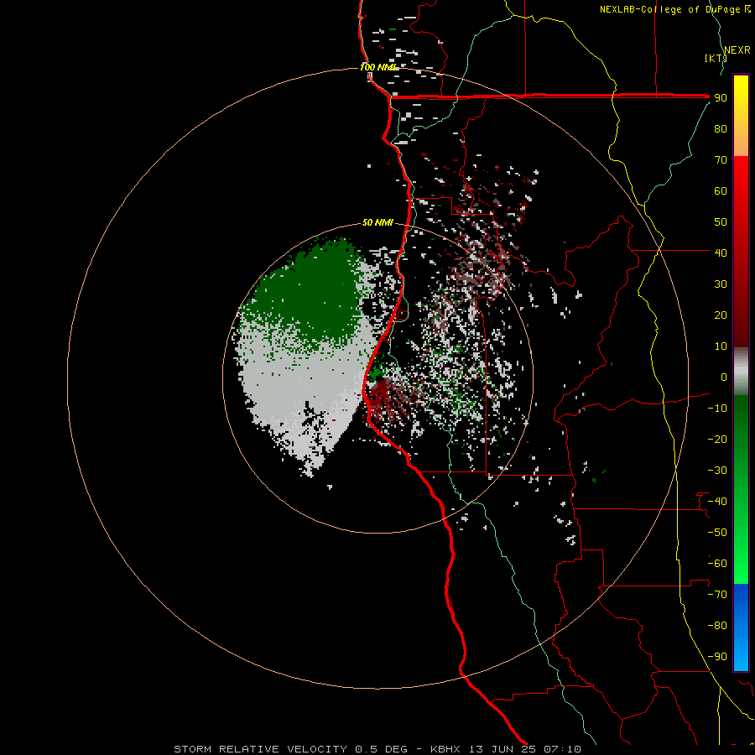Click the KBHX radar site identifier
Screen dimensions: 755x755
pyautogui.click(x=445, y=749)
